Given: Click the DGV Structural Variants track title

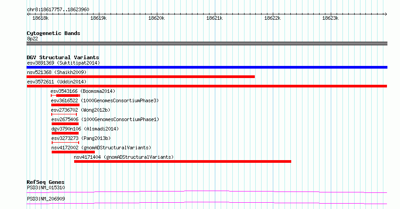Looking at the screenshot, I should tap(63, 57).
